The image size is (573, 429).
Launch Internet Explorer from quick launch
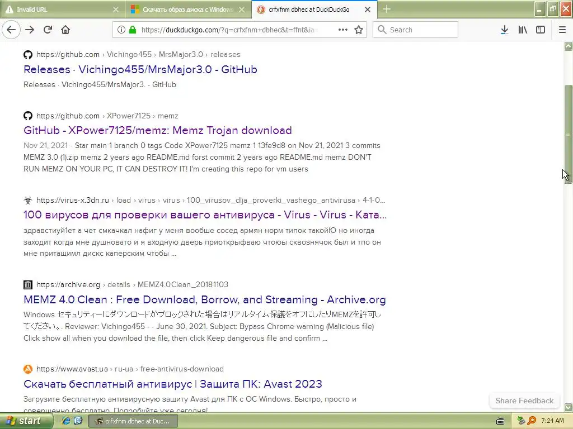click(66, 421)
